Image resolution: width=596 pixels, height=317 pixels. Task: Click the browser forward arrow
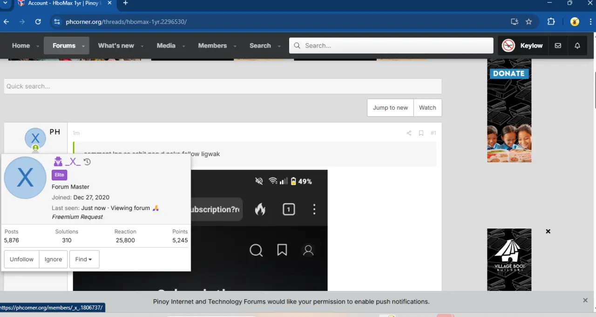(22, 22)
